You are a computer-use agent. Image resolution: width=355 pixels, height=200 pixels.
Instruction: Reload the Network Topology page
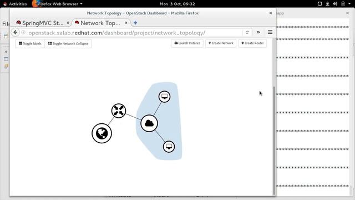pyautogui.click(x=247, y=32)
